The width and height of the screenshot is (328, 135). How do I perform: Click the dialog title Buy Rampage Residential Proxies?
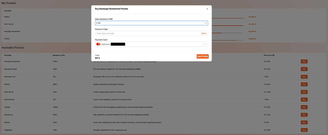click(x=111, y=9)
